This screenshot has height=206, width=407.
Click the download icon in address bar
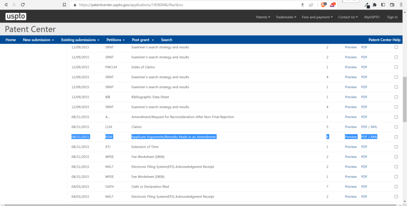click(x=302, y=5)
